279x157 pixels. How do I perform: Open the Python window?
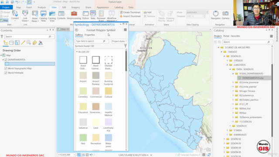pyautogui.click(x=85, y=15)
